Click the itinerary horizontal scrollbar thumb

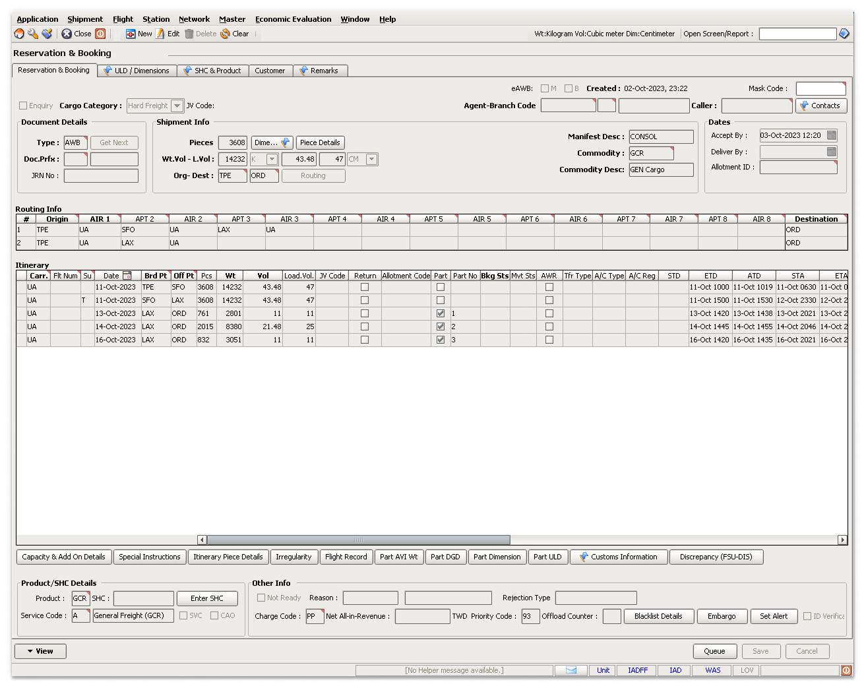(358, 540)
